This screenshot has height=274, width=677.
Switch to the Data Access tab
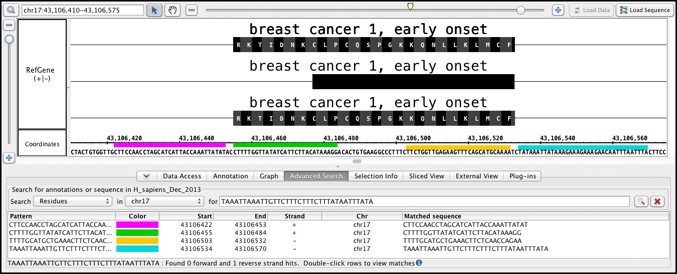tap(182, 176)
